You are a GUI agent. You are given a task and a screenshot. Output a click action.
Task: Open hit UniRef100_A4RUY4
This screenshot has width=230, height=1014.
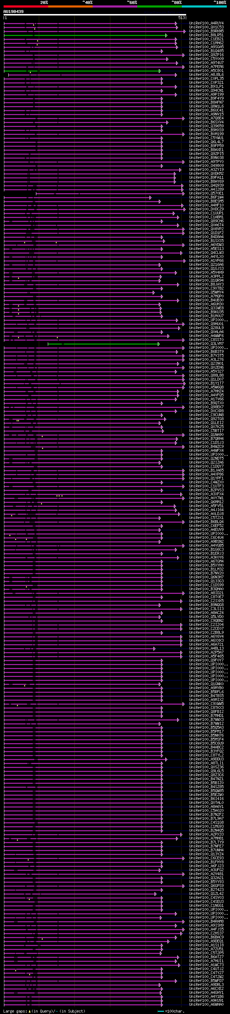pyautogui.click(x=206, y=24)
